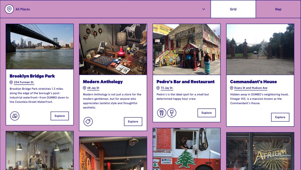Click the red and white food truck photo
The height and width of the screenshot is (170, 301).
click(x=187, y=149)
